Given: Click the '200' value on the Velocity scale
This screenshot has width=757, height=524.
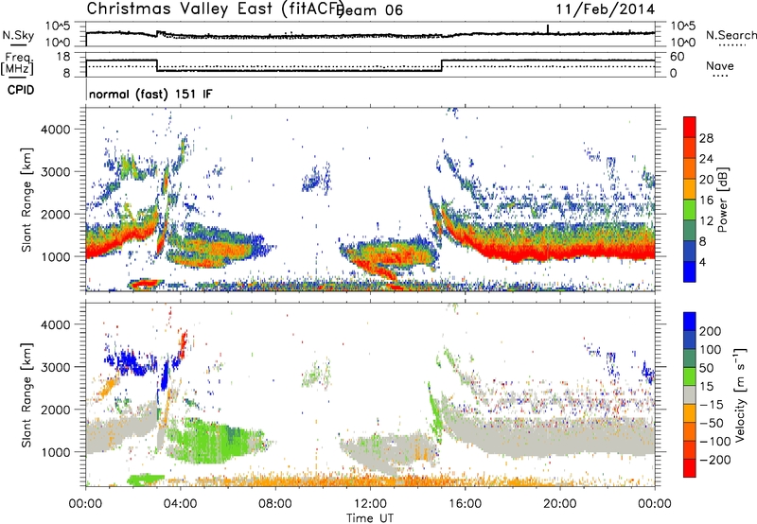Looking at the screenshot, I should click(x=710, y=331).
